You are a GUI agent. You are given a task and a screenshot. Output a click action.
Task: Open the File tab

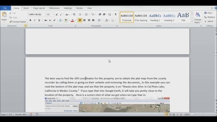pyautogui.click(x=5, y=8)
